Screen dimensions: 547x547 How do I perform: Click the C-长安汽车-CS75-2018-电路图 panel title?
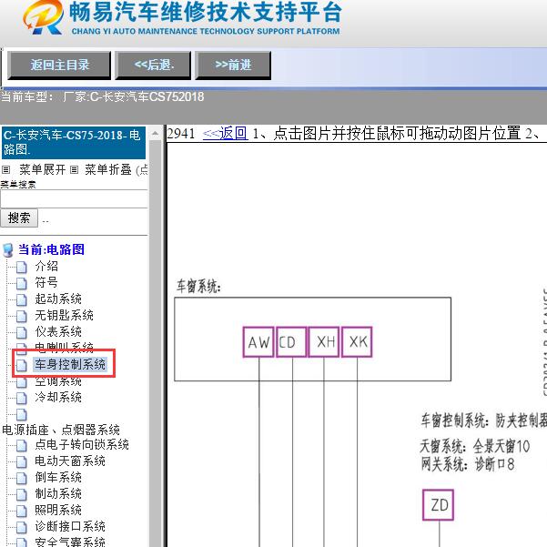(73, 142)
